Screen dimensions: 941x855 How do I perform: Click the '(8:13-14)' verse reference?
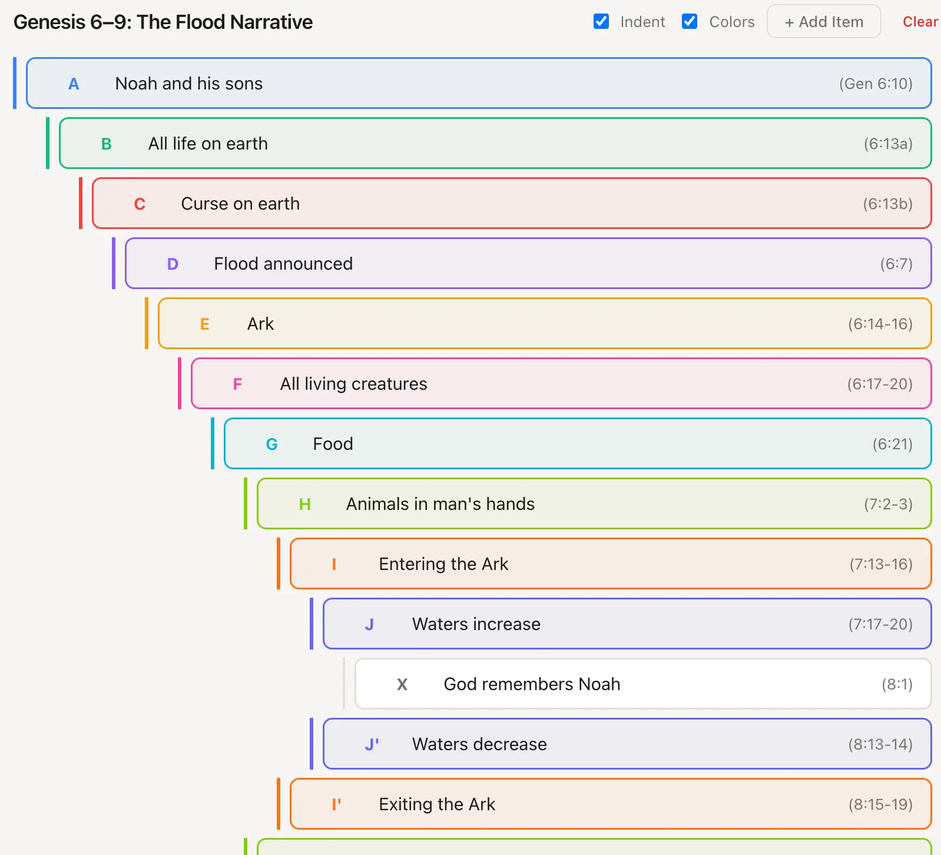(x=880, y=744)
